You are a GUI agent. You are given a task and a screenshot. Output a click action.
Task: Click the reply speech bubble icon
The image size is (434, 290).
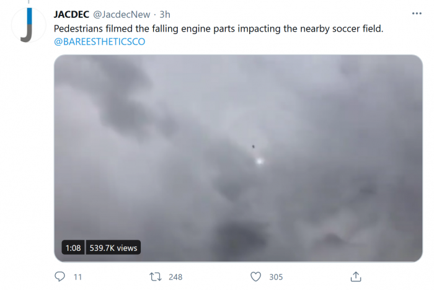point(60,276)
